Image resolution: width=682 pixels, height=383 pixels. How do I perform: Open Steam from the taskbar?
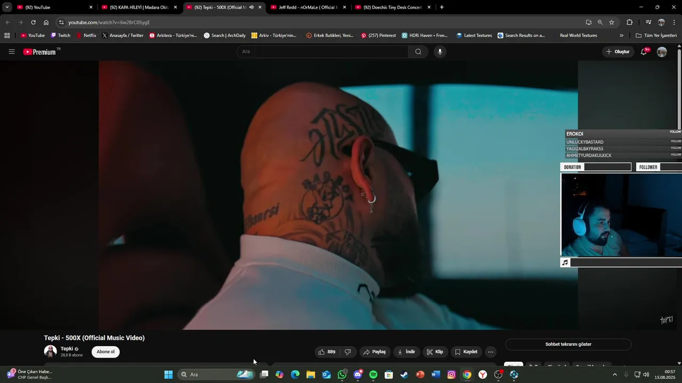coord(404,374)
